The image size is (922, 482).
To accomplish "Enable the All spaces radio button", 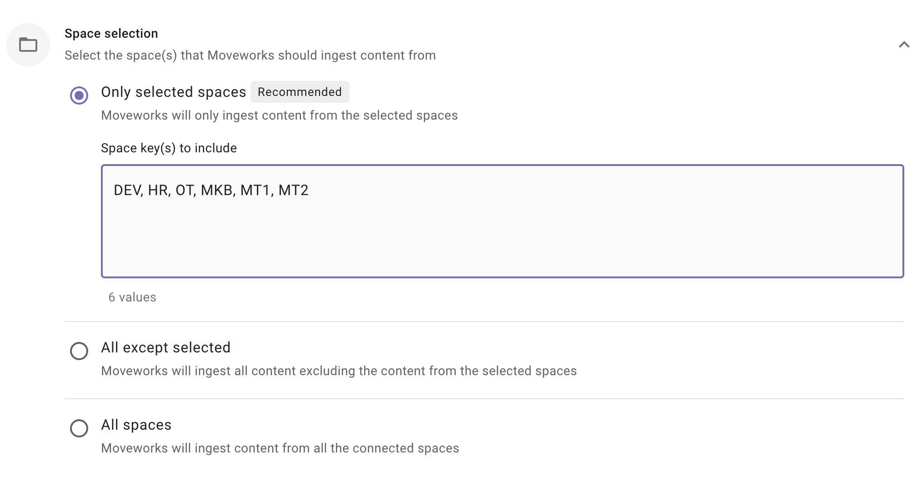I will point(79,428).
